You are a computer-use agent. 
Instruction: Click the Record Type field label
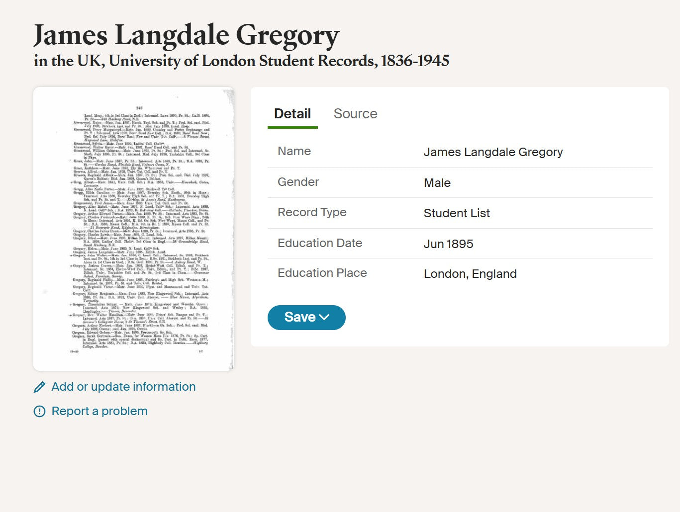[x=312, y=212]
